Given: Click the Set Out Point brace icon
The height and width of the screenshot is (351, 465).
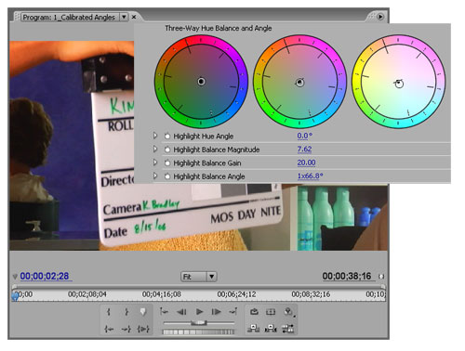Looking at the screenshot, I should pos(126,312).
